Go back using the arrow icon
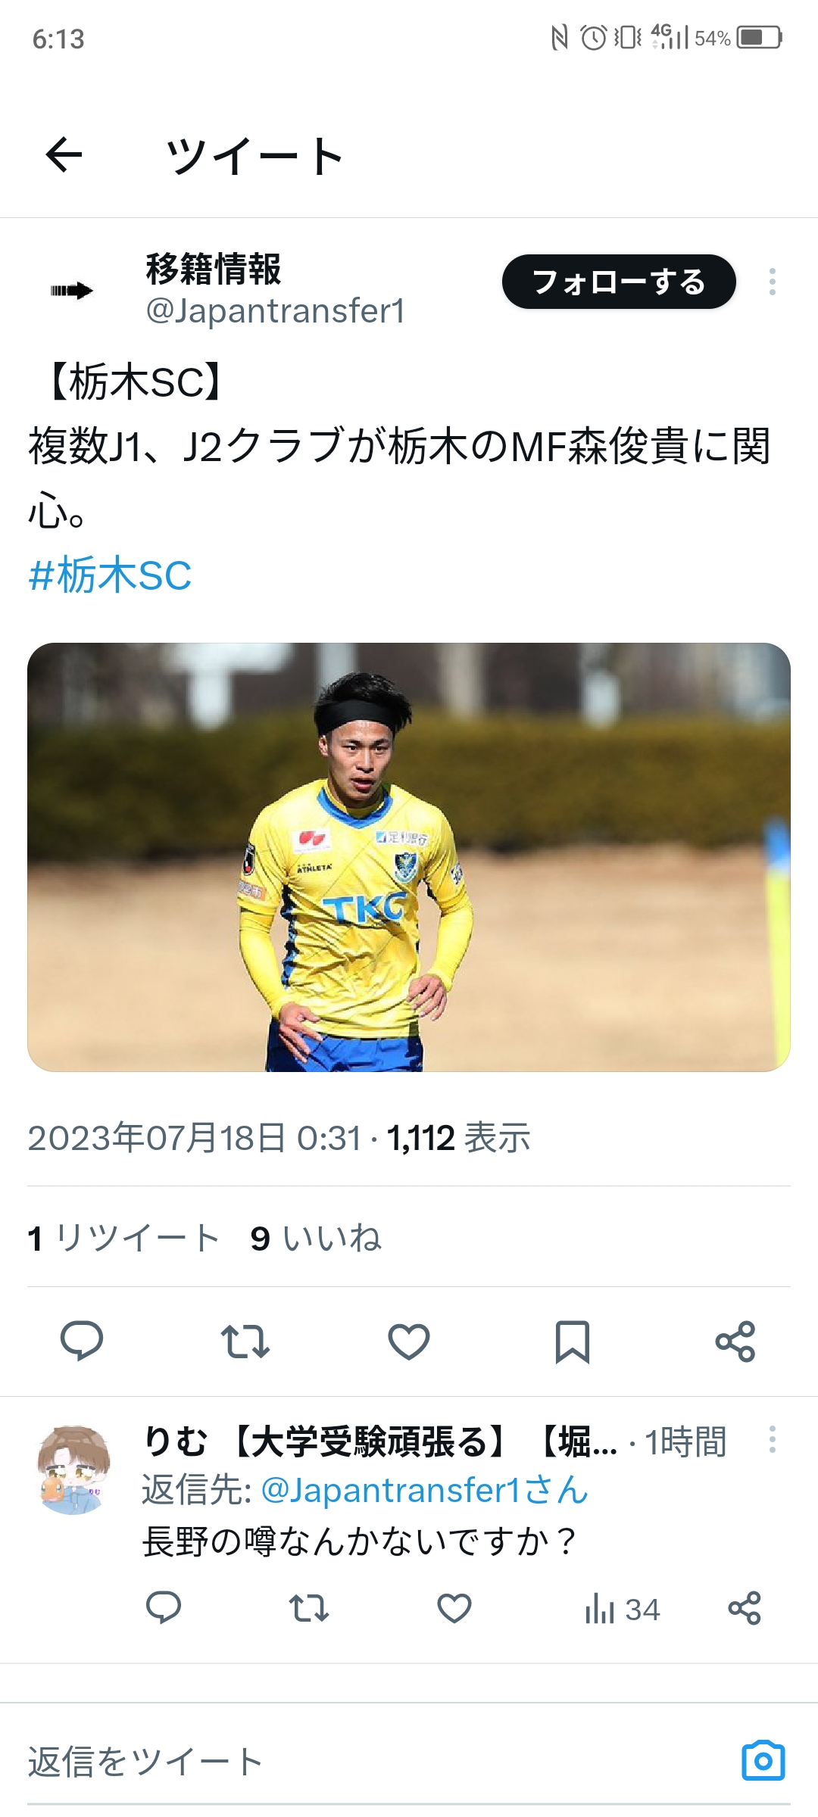818x1817 pixels. pos(64,155)
